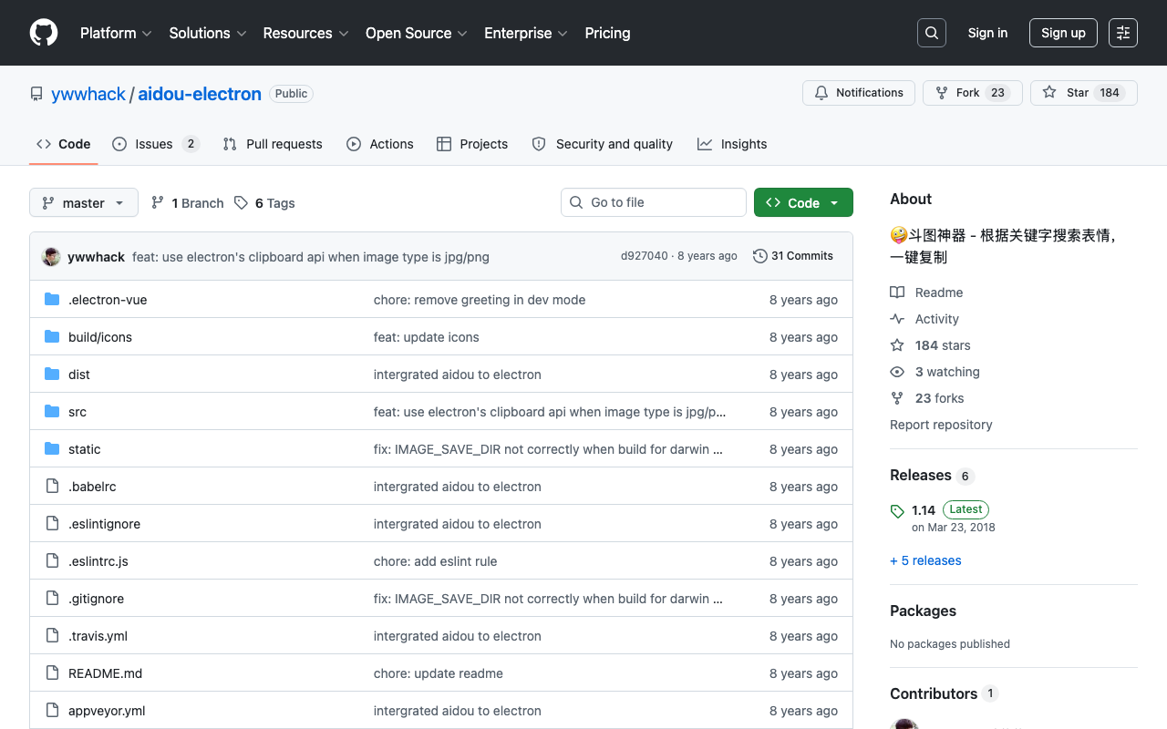This screenshot has width=1167, height=729.
Task: Click the .electron-vue folder icon
Action: (52, 300)
